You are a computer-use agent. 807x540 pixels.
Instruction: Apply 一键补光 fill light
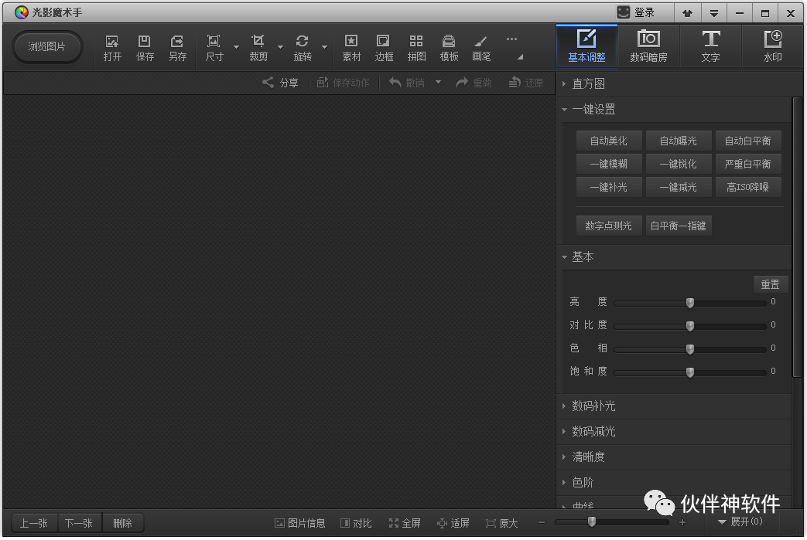pos(609,187)
